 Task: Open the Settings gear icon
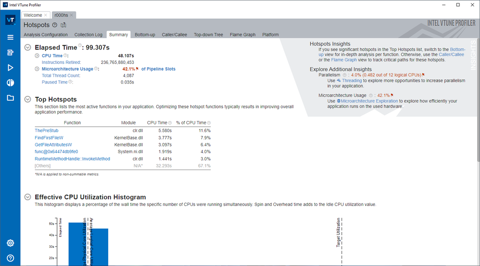point(10,243)
